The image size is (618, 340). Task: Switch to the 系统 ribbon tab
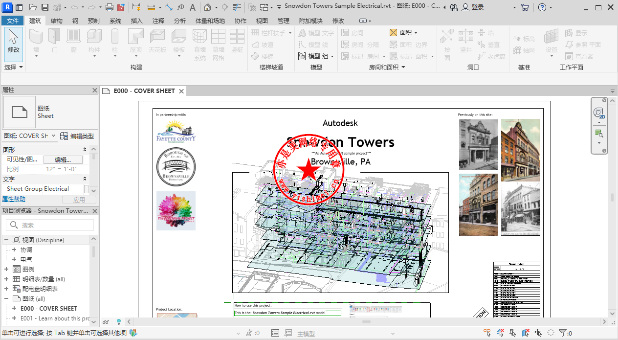[x=115, y=21]
